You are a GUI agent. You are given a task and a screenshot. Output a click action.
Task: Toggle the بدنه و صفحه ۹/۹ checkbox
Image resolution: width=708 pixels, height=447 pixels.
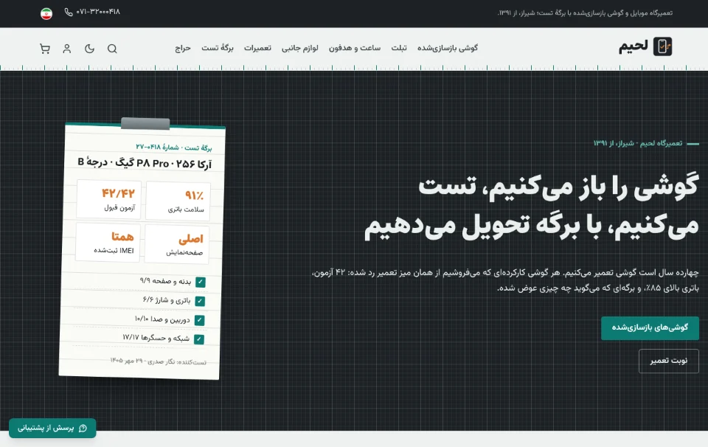click(201, 283)
